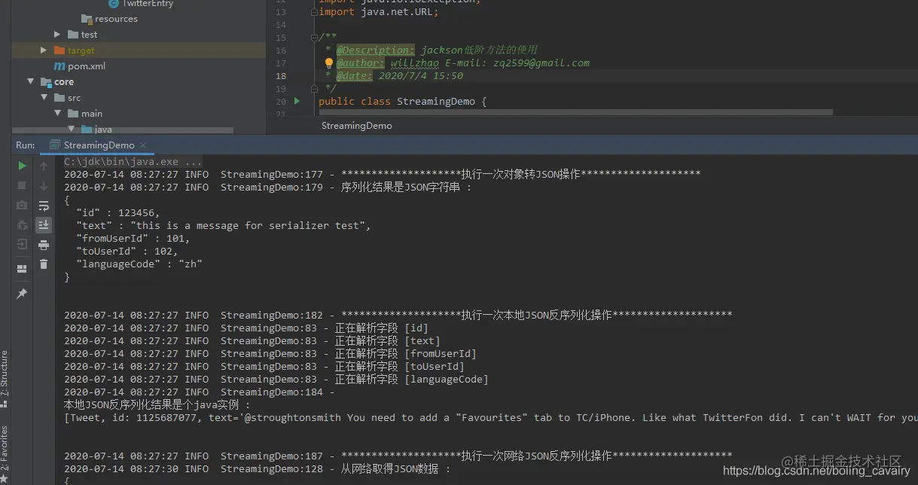
Task: Click the [Tweet, id: 1125687077 output line
Action: pyautogui.click(x=491, y=417)
